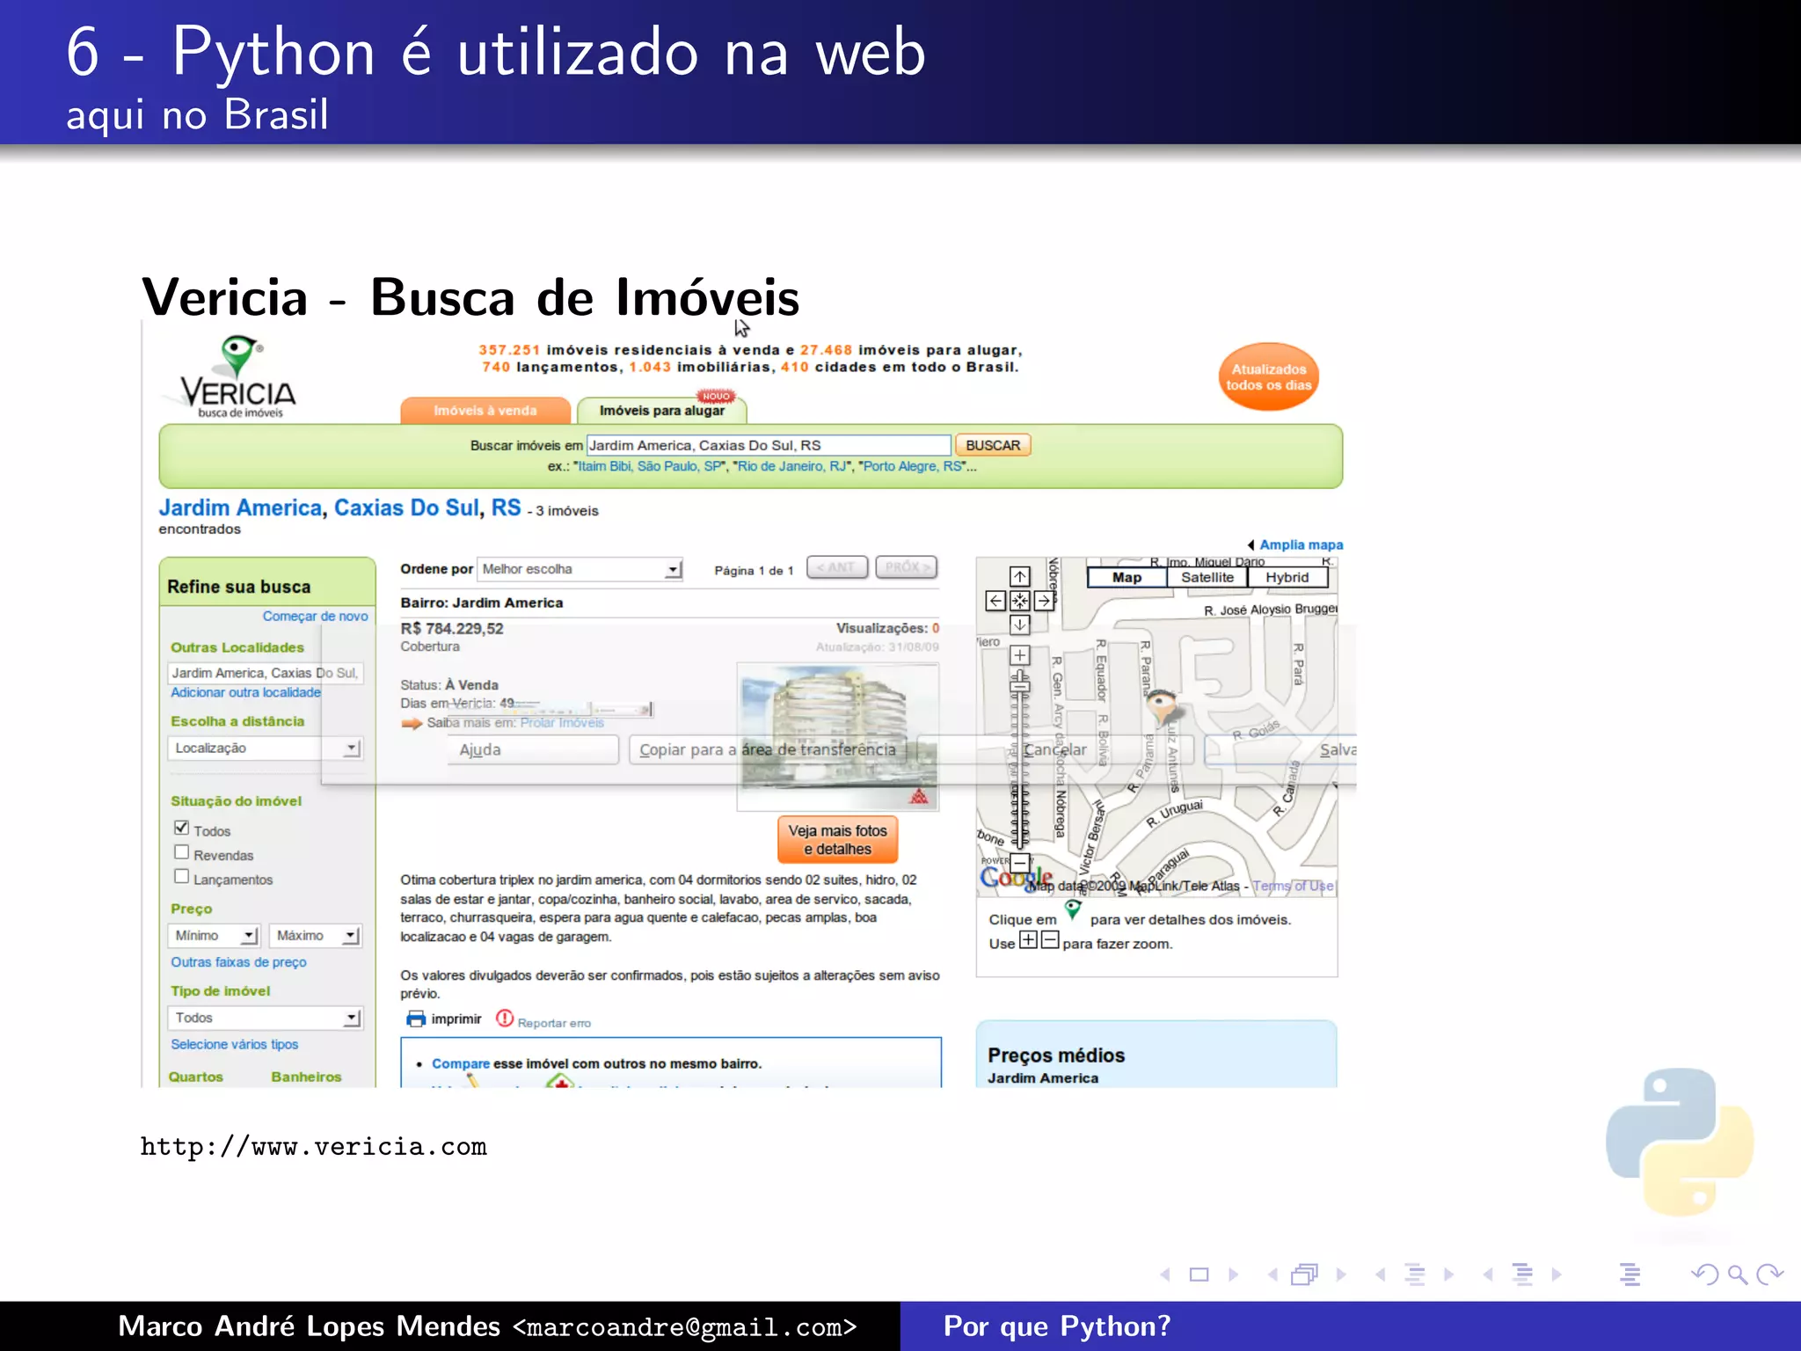Click the Beamer frame navigation stacked-windows icon
The height and width of the screenshot is (1351, 1801).
point(1305,1274)
